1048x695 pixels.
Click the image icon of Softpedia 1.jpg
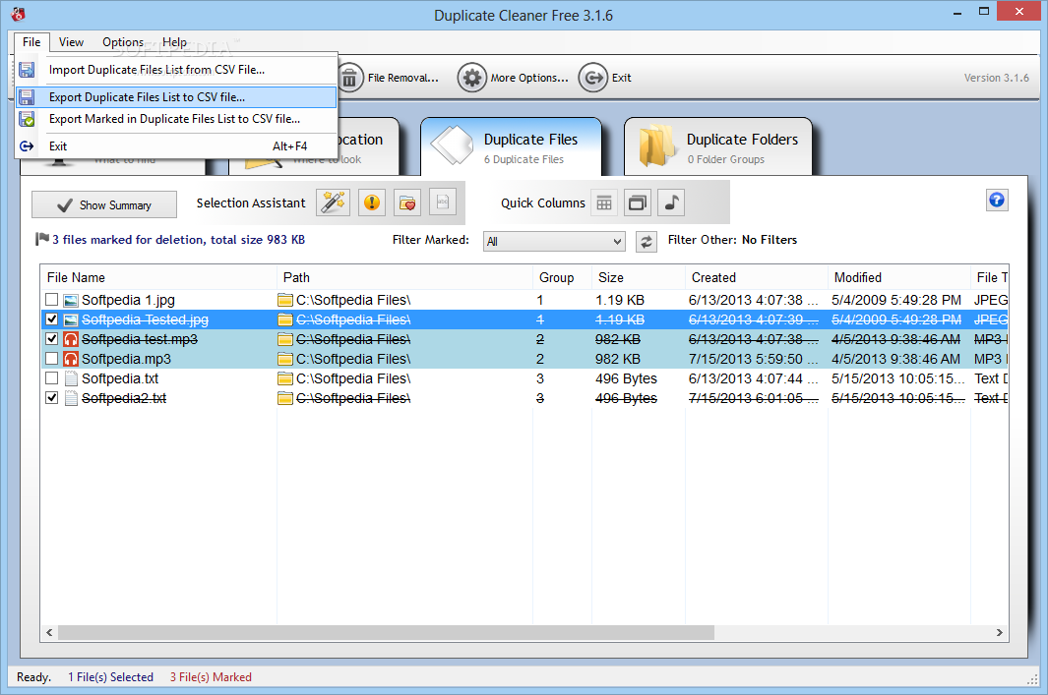(71, 301)
